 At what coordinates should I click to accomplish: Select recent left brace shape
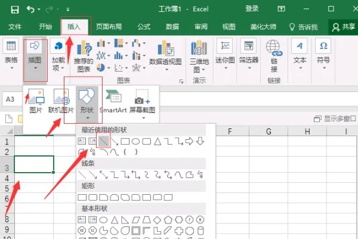[x=125, y=152]
